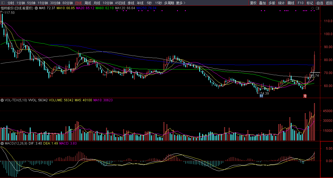This screenshot has height=178, width=333.
Task: Open F10 company information
Action: coord(301,3)
